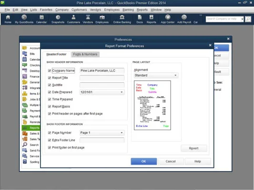This screenshot has width=254, height=190.
Task: Toggle the Subtitle checkbox
Action: coord(50,85)
